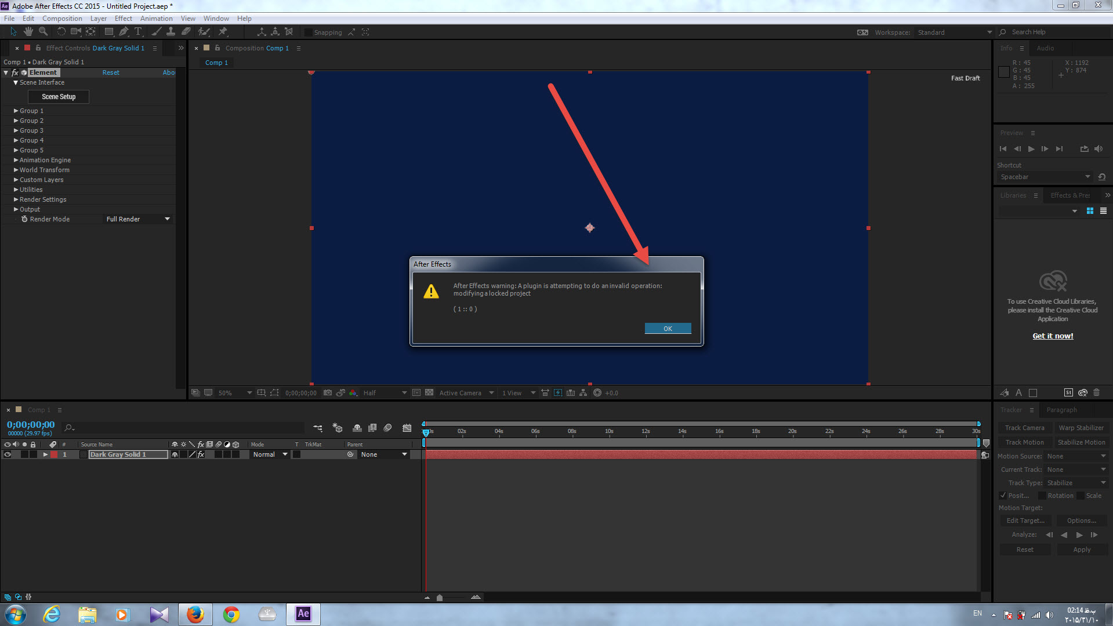1113x626 pixels.
Task: Select the Unified Camera tool
Action: pos(76,32)
